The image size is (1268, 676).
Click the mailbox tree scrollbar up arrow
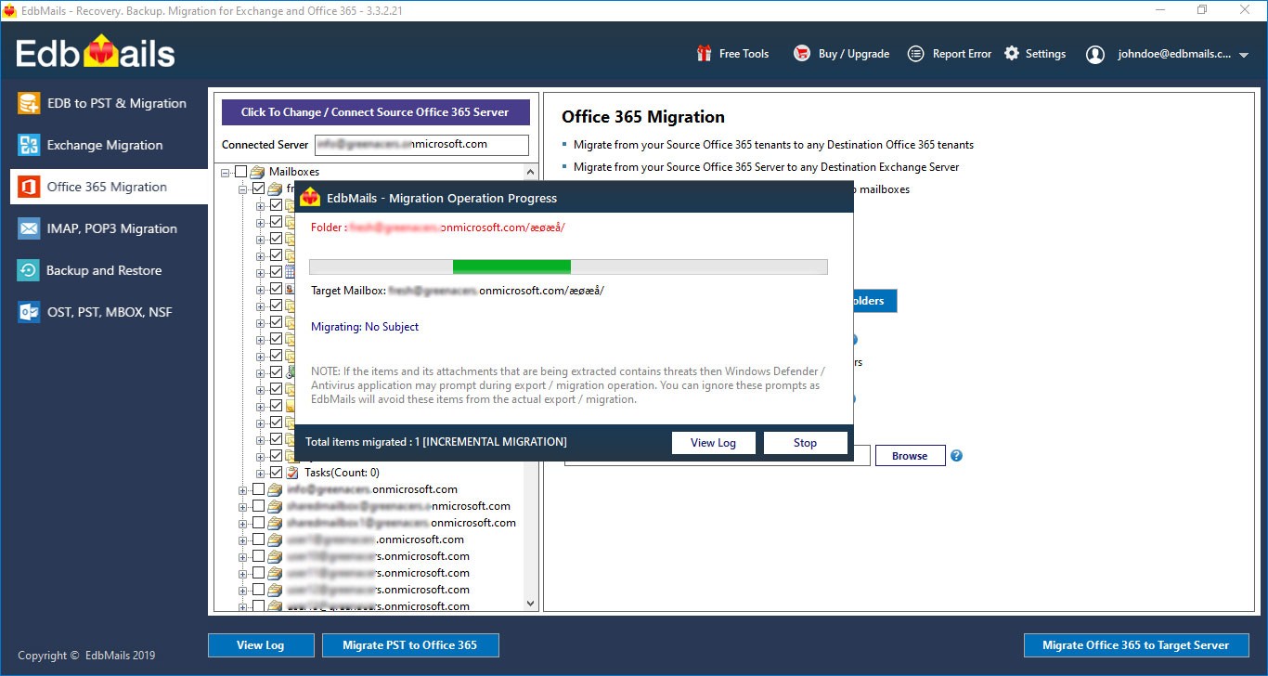531,172
